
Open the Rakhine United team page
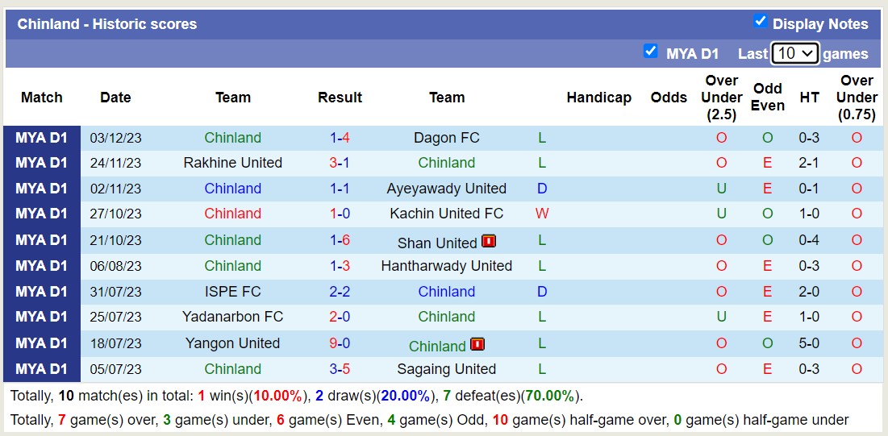[x=232, y=163]
